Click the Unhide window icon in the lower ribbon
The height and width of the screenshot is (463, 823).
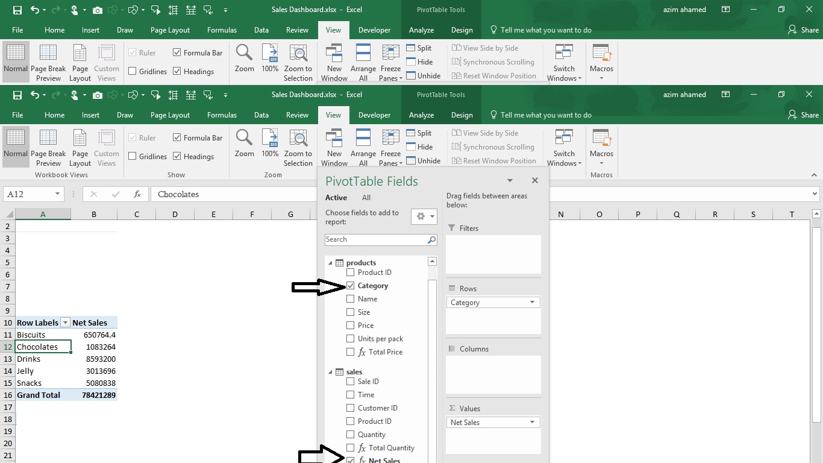coord(411,161)
